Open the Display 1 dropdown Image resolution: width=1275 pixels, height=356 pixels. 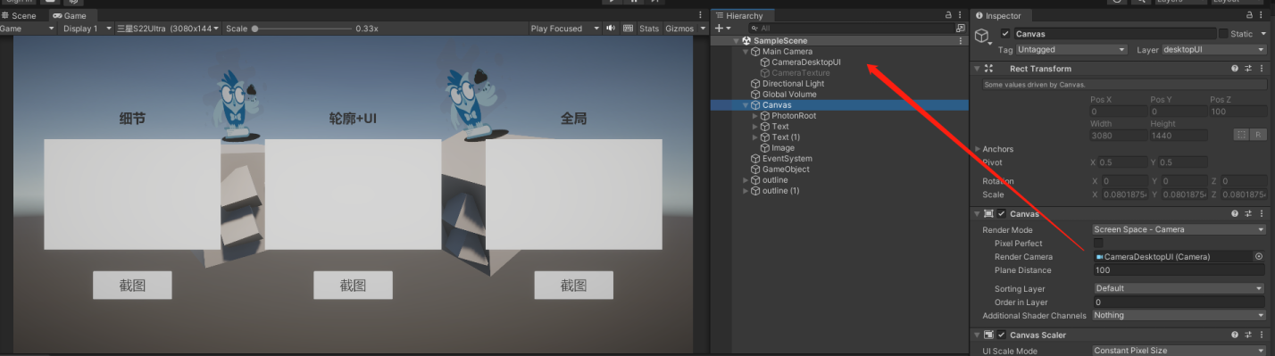point(87,29)
